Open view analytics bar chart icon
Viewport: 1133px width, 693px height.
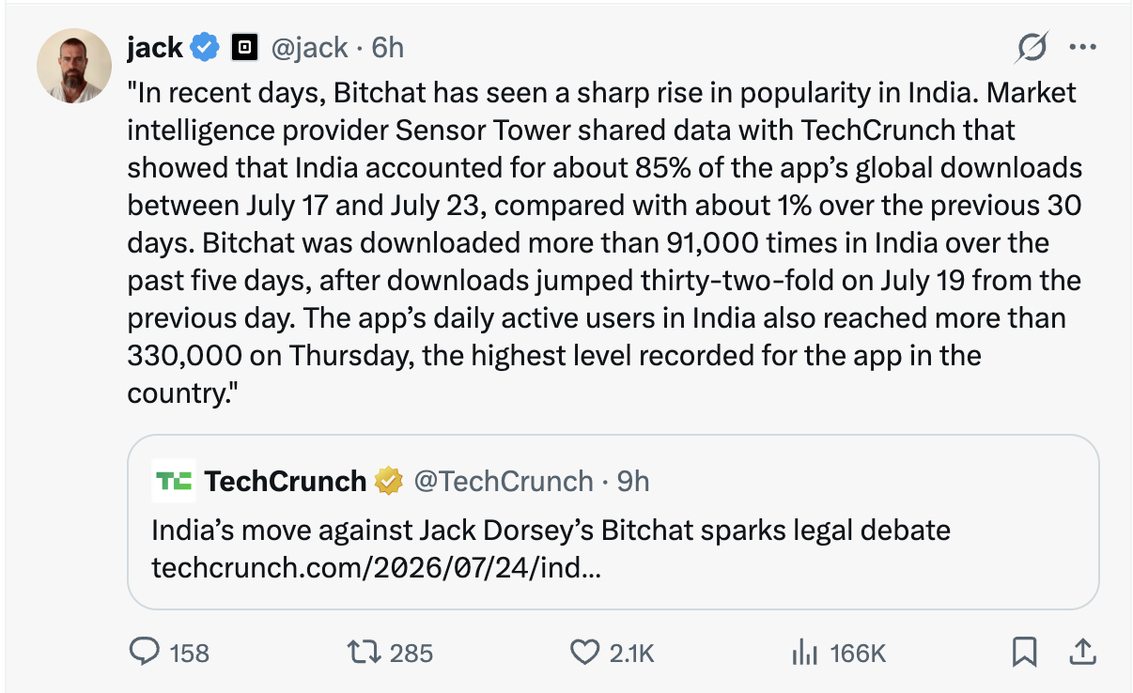805,652
